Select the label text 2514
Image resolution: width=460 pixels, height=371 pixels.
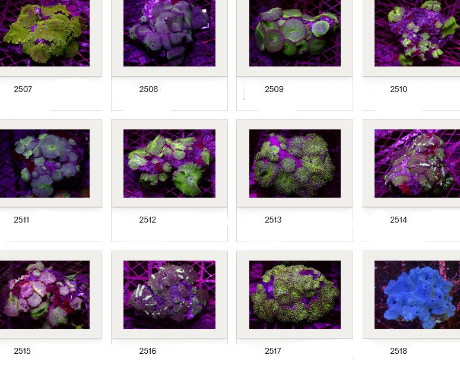point(398,220)
